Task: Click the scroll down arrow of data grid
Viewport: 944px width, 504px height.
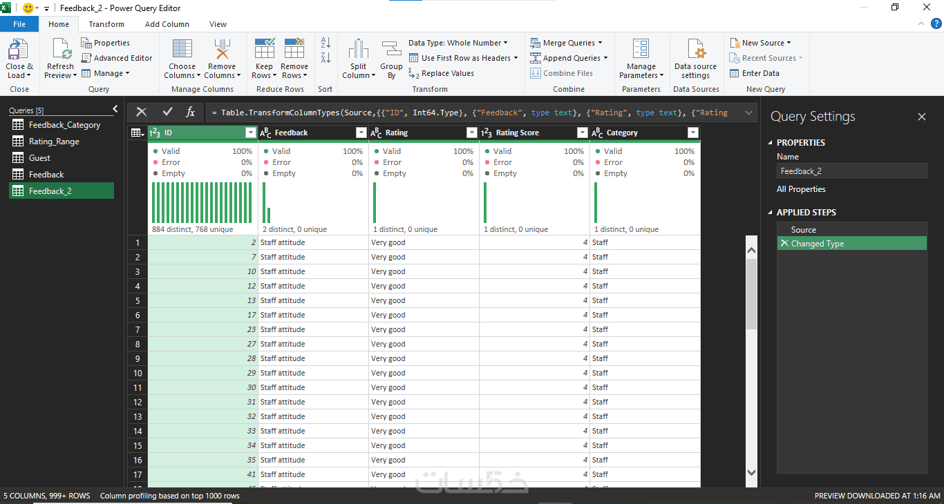Action: pyautogui.click(x=752, y=472)
